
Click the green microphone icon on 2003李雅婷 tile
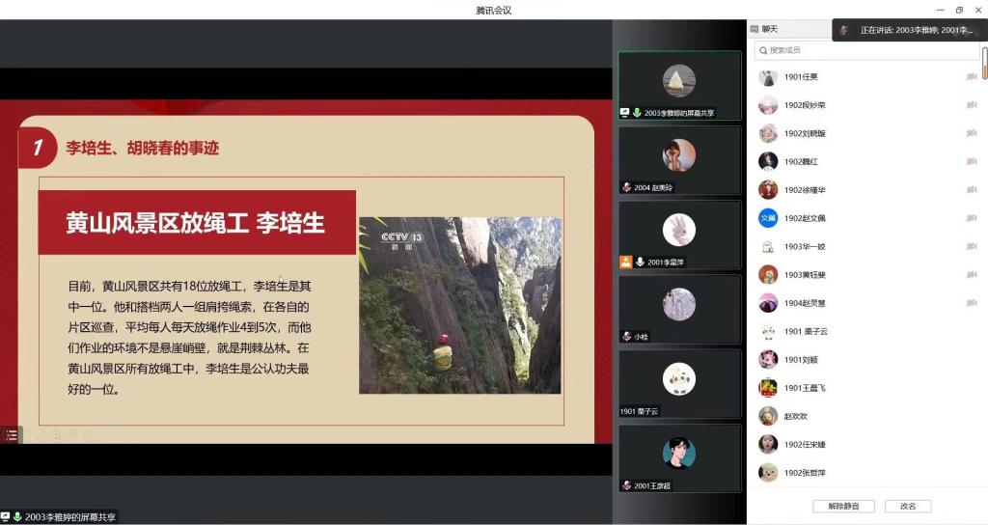click(x=637, y=113)
